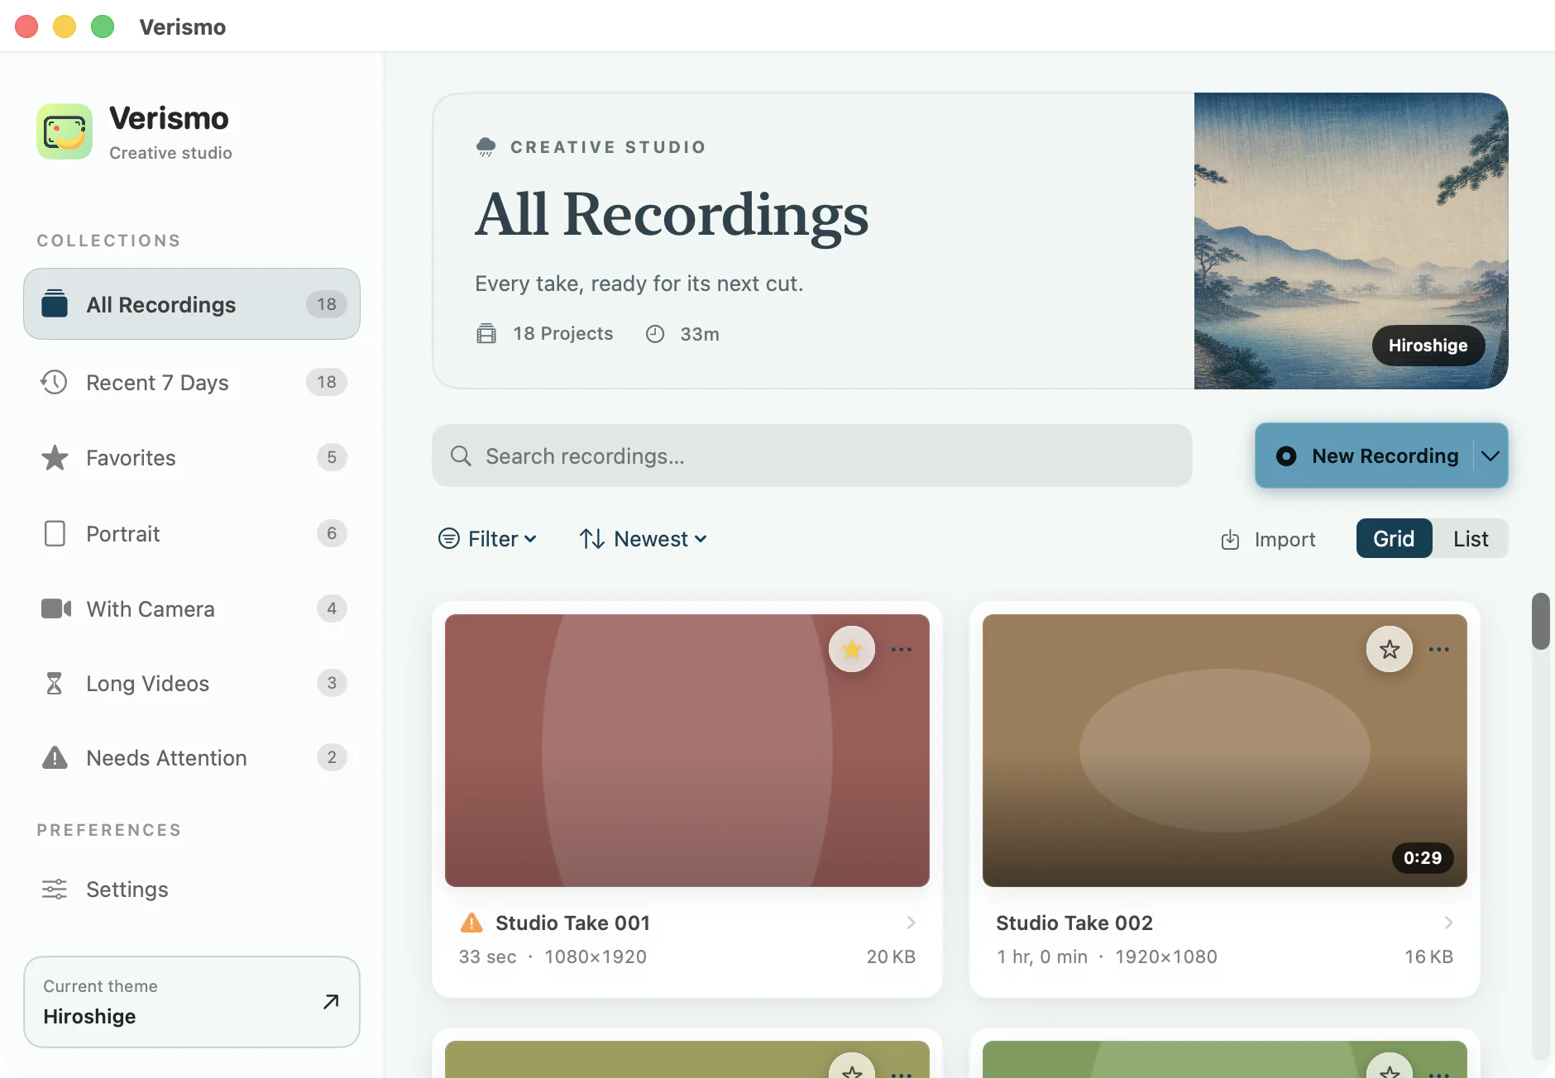Image resolution: width=1555 pixels, height=1078 pixels.
Task: Click the record dot icon on New Recording
Action: pyautogui.click(x=1286, y=456)
